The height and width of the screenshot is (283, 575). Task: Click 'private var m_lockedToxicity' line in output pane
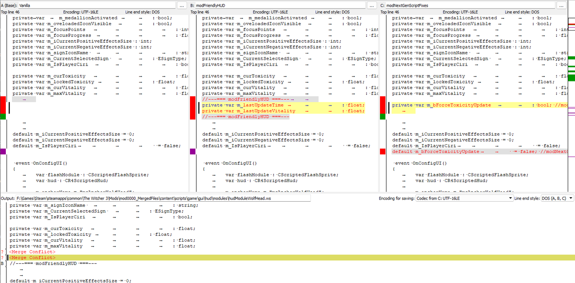[90, 234]
